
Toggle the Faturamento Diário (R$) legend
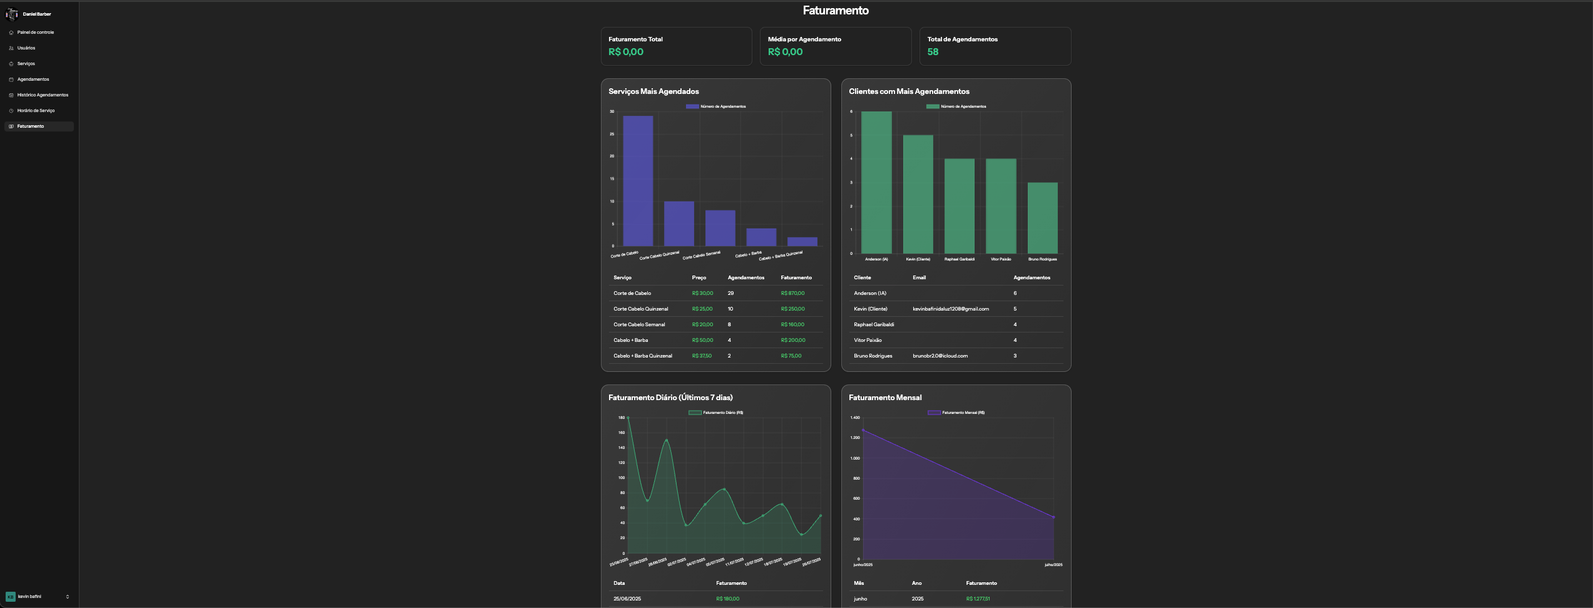[715, 413]
